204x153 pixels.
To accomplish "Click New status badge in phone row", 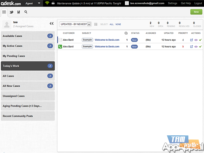I will tap(134, 47).
